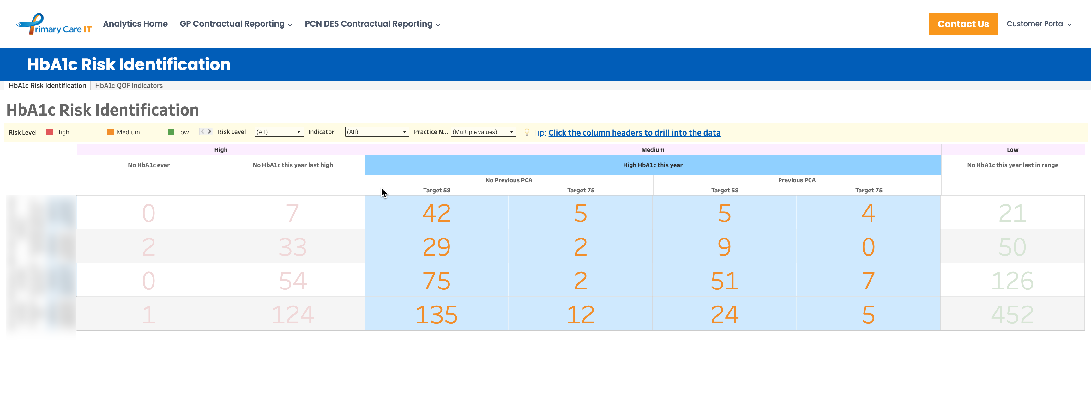Click the value 12 in the table
This screenshot has height=400, width=1091.
[x=581, y=315]
